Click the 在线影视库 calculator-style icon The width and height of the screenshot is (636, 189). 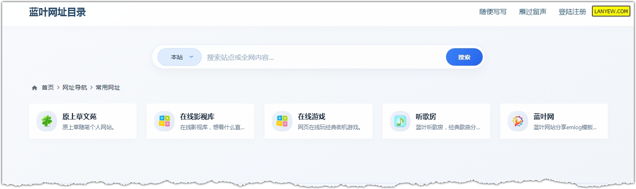[164, 121]
